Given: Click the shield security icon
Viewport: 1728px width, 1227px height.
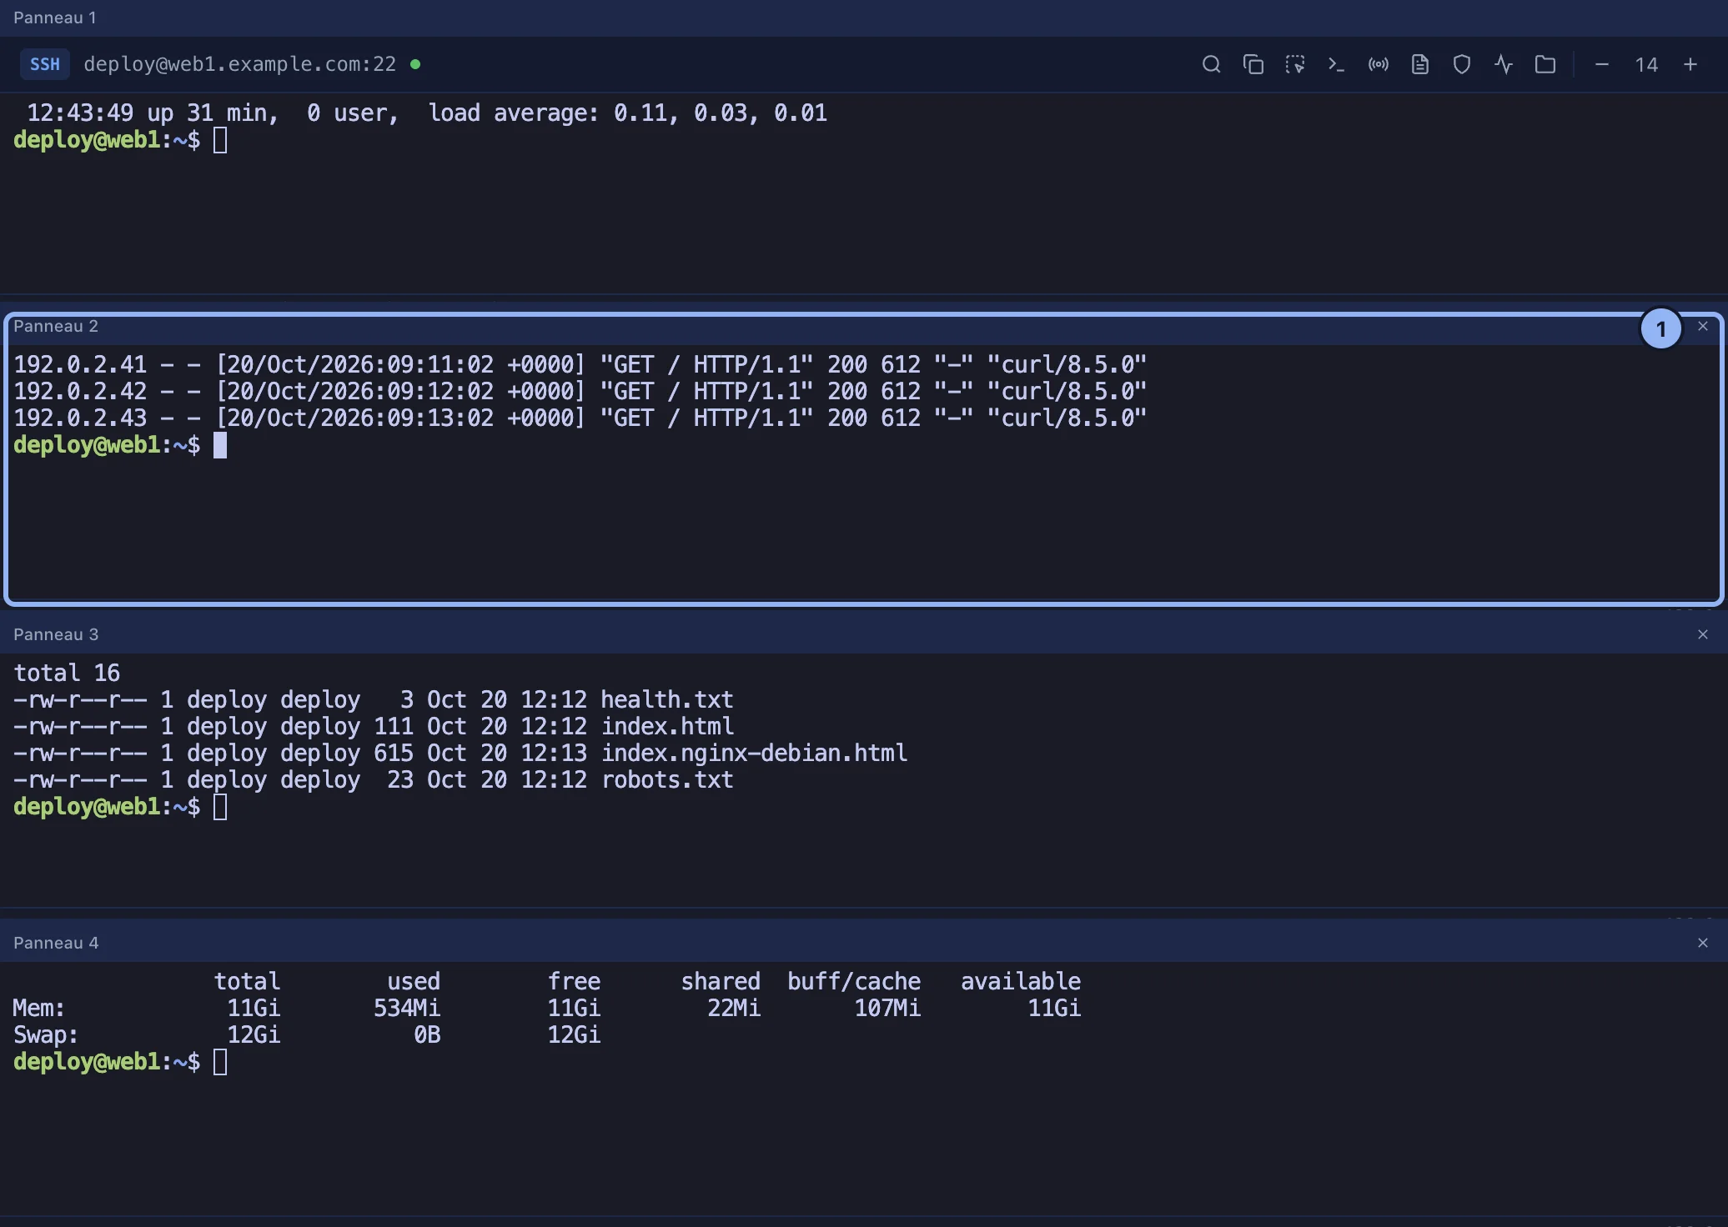Looking at the screenshot, I should (x=1461, y=64).
